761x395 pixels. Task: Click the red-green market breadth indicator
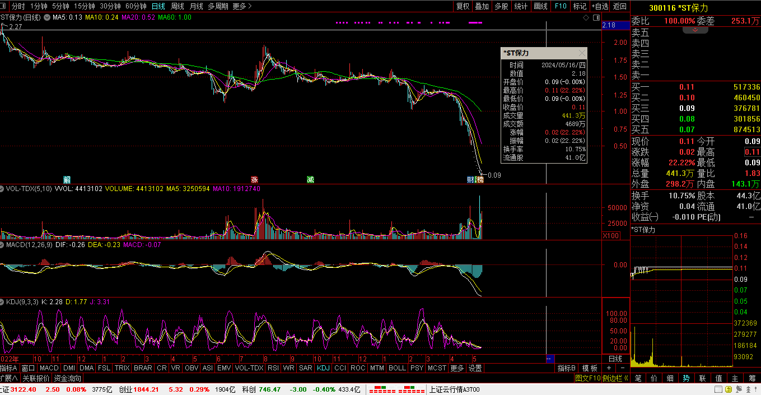[396, 389]
